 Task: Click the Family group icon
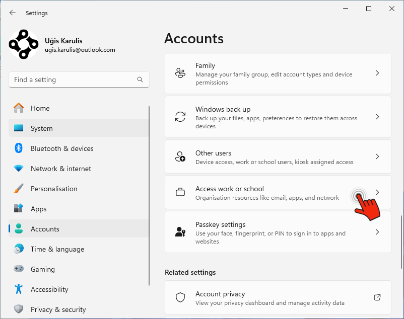(180, 73)
